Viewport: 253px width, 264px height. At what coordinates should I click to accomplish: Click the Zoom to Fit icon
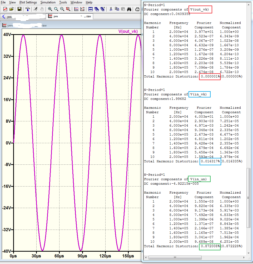coord(68,9)
